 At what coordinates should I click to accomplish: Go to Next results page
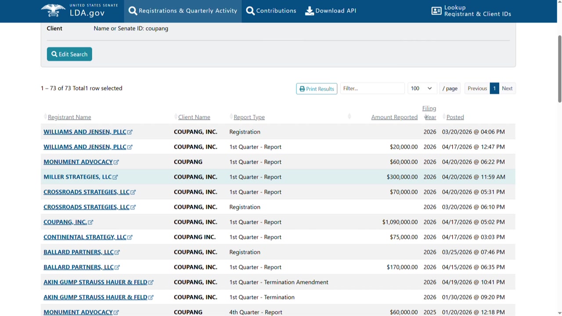tap(507, 88)
